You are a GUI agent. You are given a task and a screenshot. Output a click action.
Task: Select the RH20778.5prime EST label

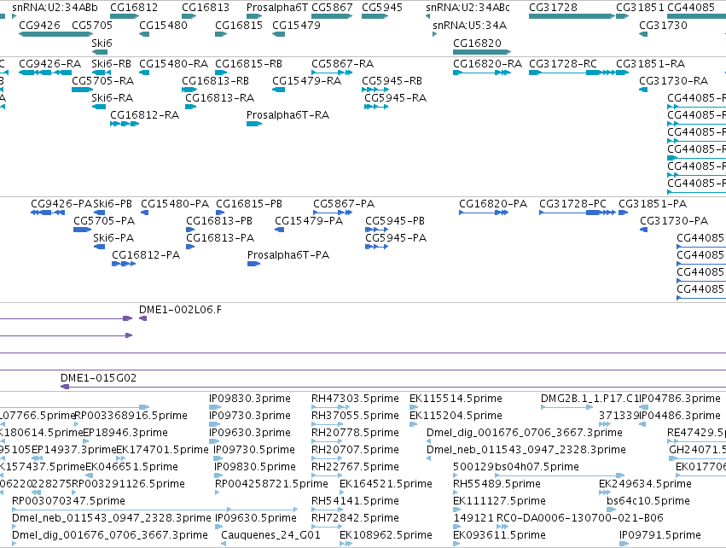point(355,433)
